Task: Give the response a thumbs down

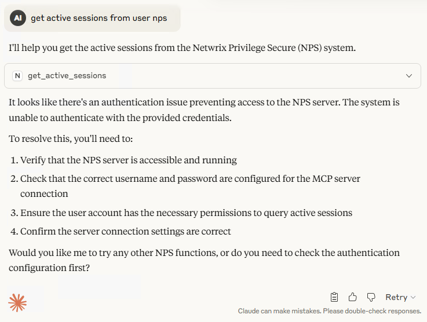Action: click(x=371, y=297)
